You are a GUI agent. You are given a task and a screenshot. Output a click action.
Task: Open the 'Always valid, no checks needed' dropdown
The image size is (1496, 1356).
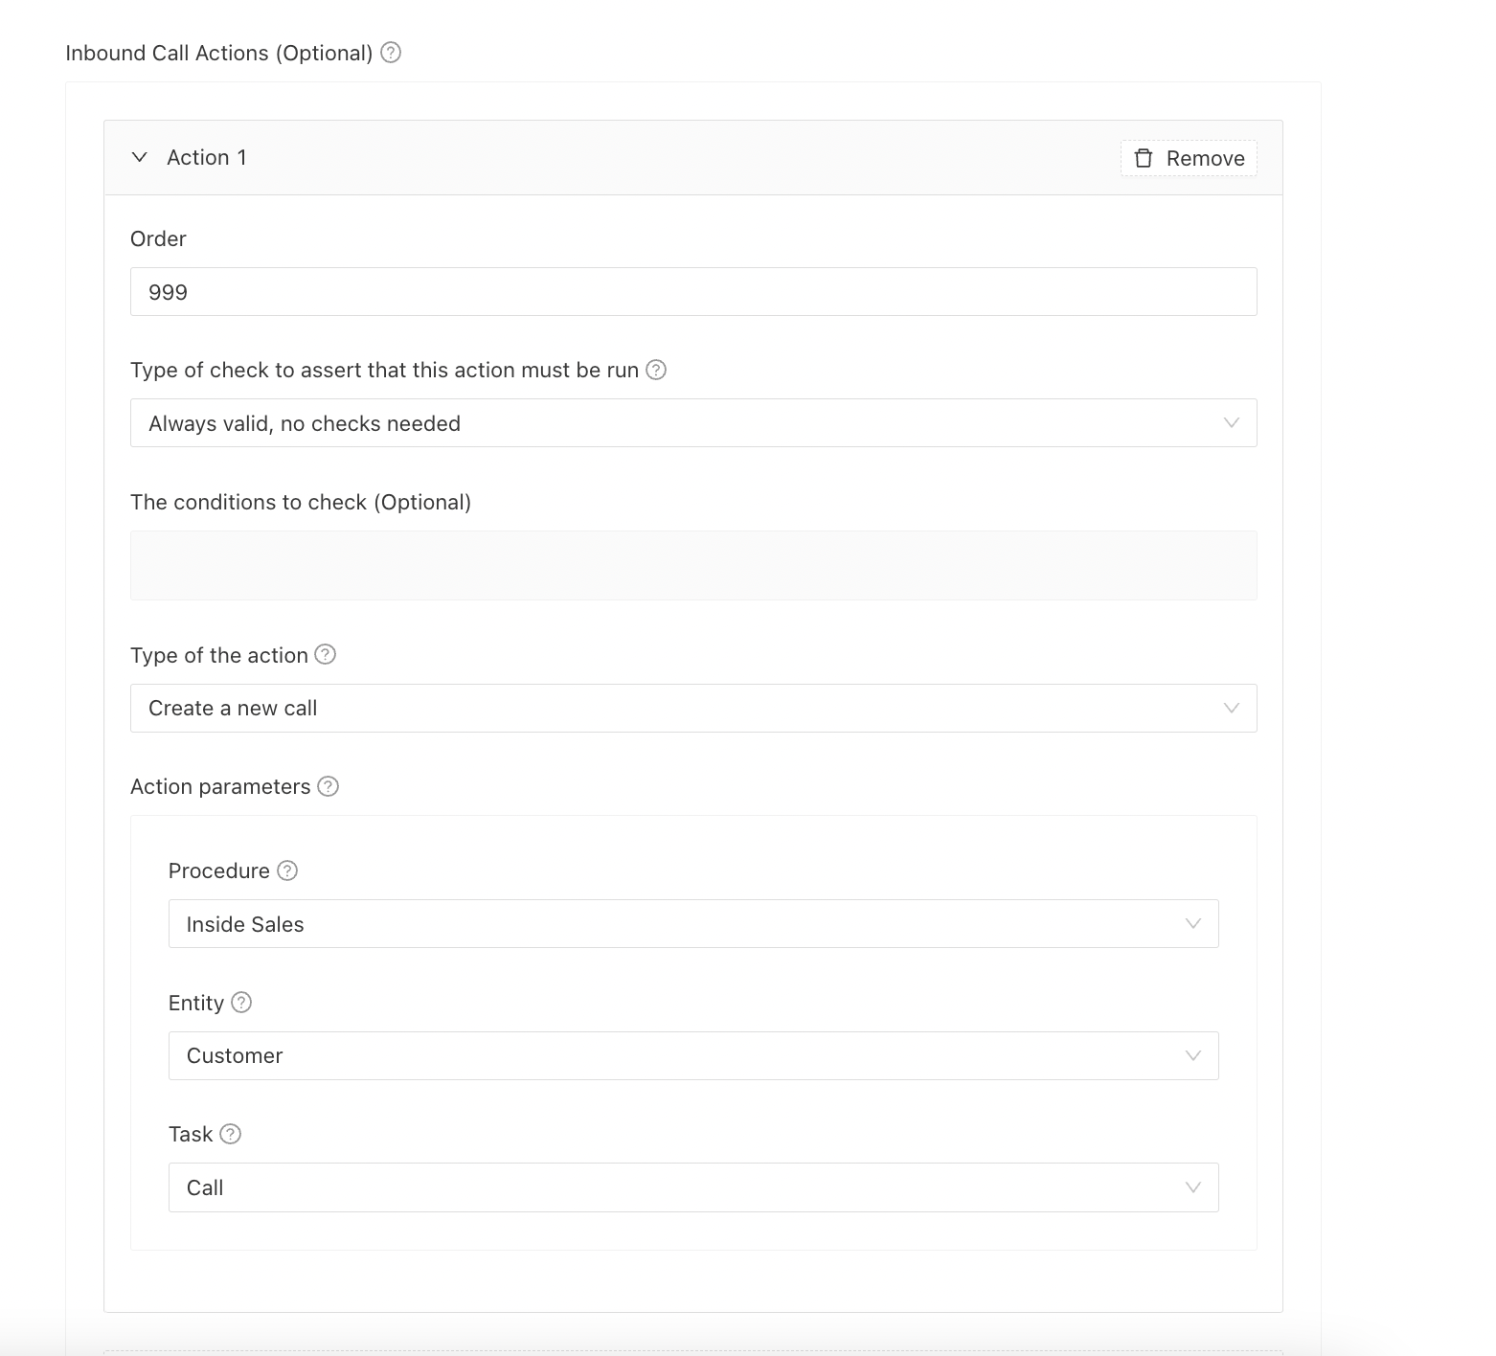coord(692,423)
